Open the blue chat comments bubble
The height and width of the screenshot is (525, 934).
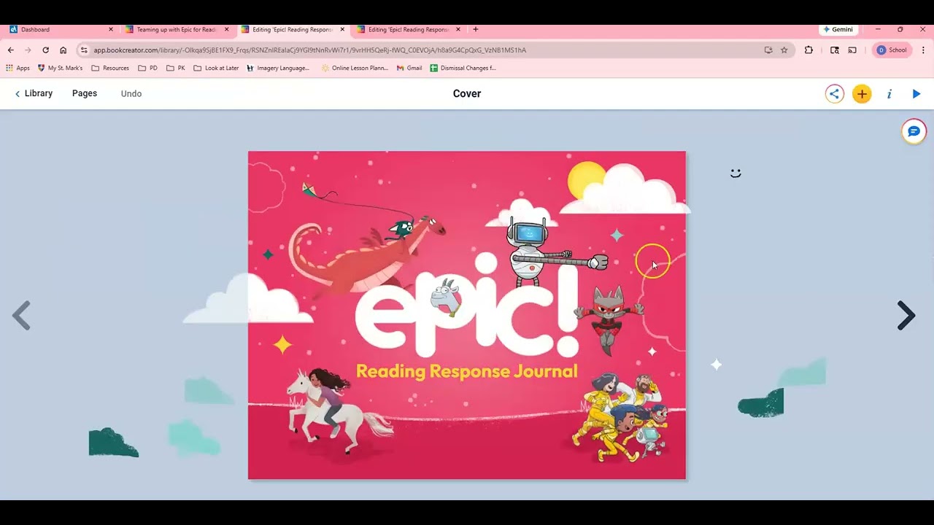coord(914,131)
